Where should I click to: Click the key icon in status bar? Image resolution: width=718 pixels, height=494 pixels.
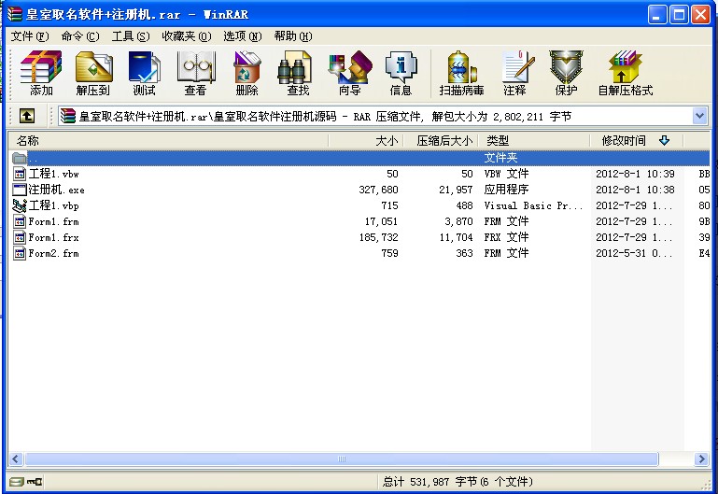pos(35,482)
